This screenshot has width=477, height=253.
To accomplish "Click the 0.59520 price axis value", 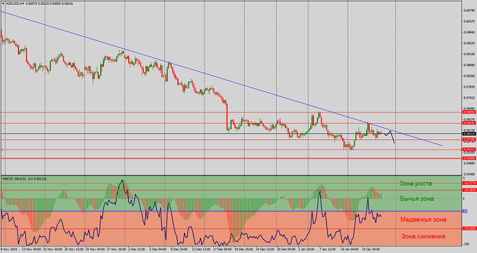I will click(x=470, y=43).
